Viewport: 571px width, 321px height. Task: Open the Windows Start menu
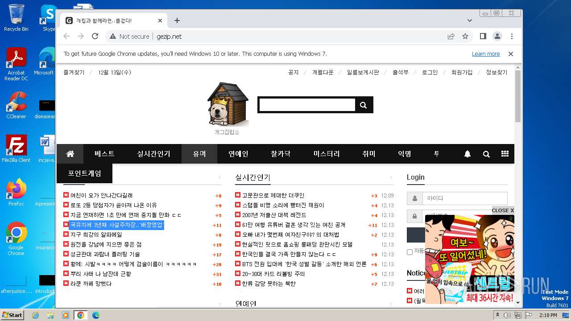[x=12, y=315]
